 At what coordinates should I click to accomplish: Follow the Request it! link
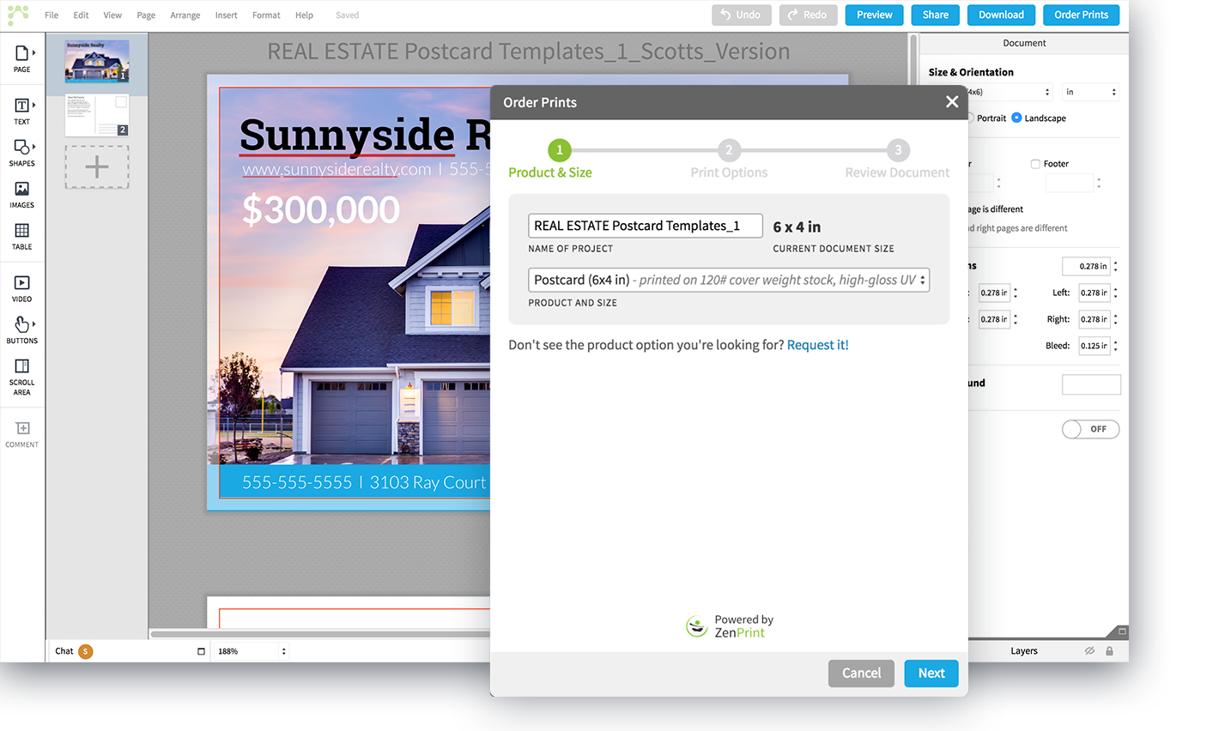tap(817, 345)
